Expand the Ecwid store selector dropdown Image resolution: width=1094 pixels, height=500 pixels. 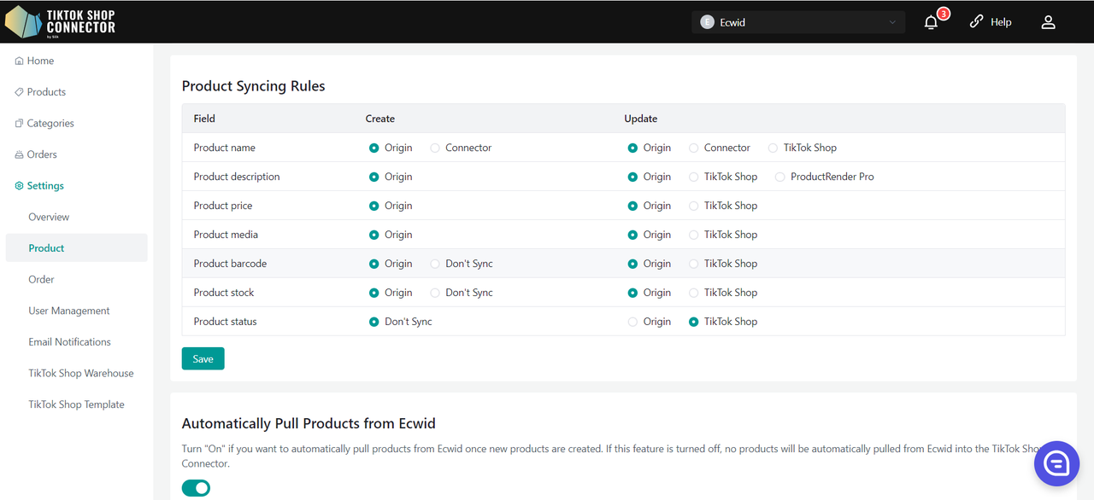798,22
